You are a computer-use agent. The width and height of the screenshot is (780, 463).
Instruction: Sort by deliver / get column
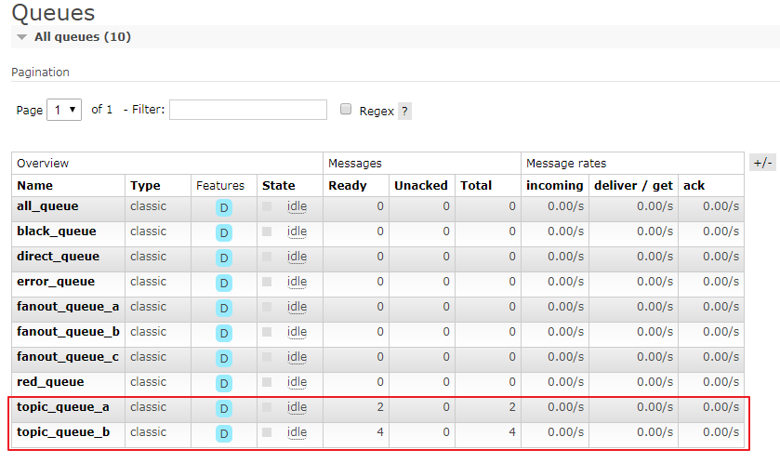[x=633, y=186]
